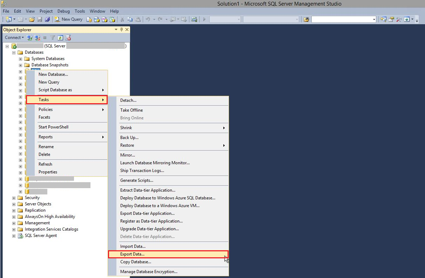Click the Find in Files toolbar icon
The width and height of the screenshot is (425, 278).
click(306, 19)
